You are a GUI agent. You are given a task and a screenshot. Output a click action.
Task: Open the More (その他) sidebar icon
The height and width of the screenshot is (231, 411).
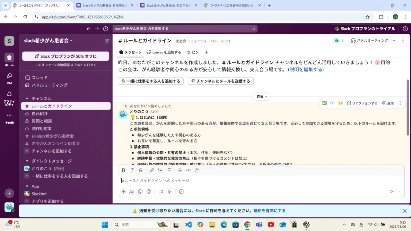tap(9, 115)
